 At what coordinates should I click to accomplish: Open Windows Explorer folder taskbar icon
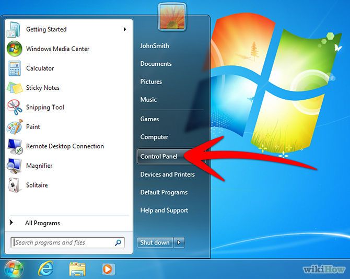pyautogui.click(x=77, y=270)
